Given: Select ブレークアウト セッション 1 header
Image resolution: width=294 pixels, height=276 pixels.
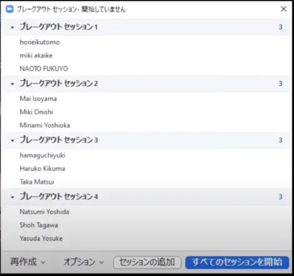Looking at the screenshot, I should (145, 27).
